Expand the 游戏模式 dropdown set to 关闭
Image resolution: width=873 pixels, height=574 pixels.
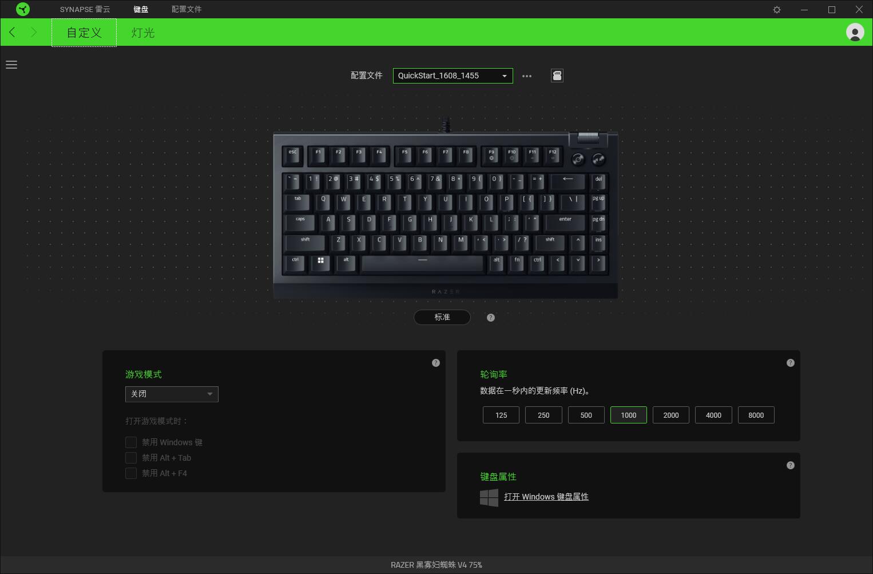click(x=172, y=394)
